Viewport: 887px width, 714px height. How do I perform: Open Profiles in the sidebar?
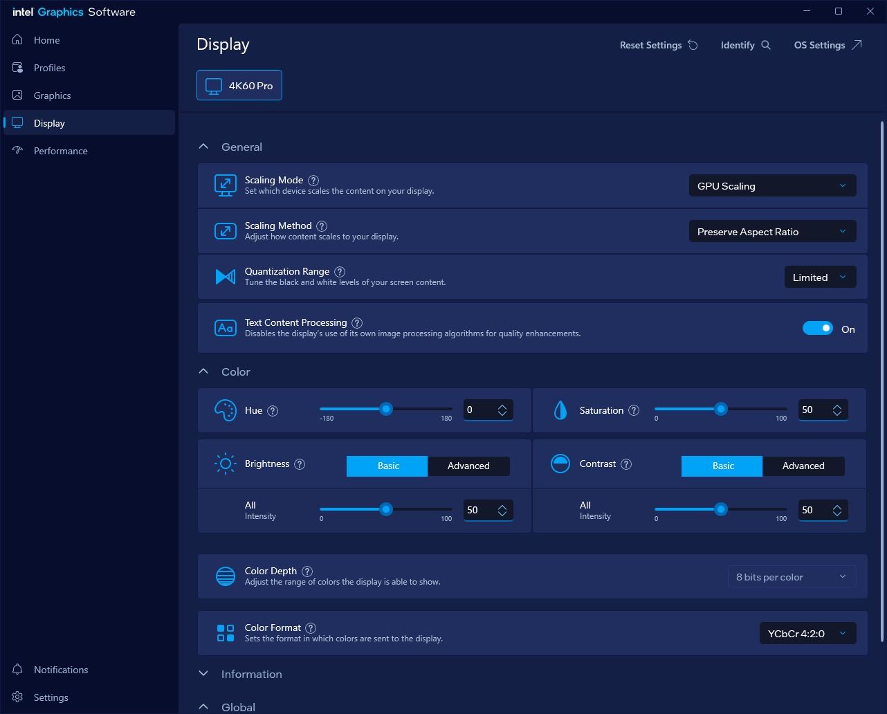[89, 68]
